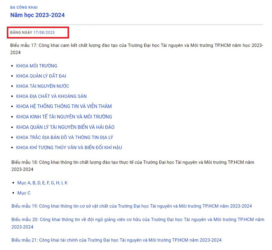
Task: Open Biểu mẫu 20 về đội ngũ giảng viên
Action: pyautogui.click(x=138, y=220)
